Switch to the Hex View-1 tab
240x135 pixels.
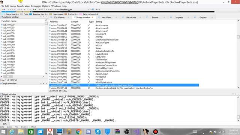click(107, 18)
